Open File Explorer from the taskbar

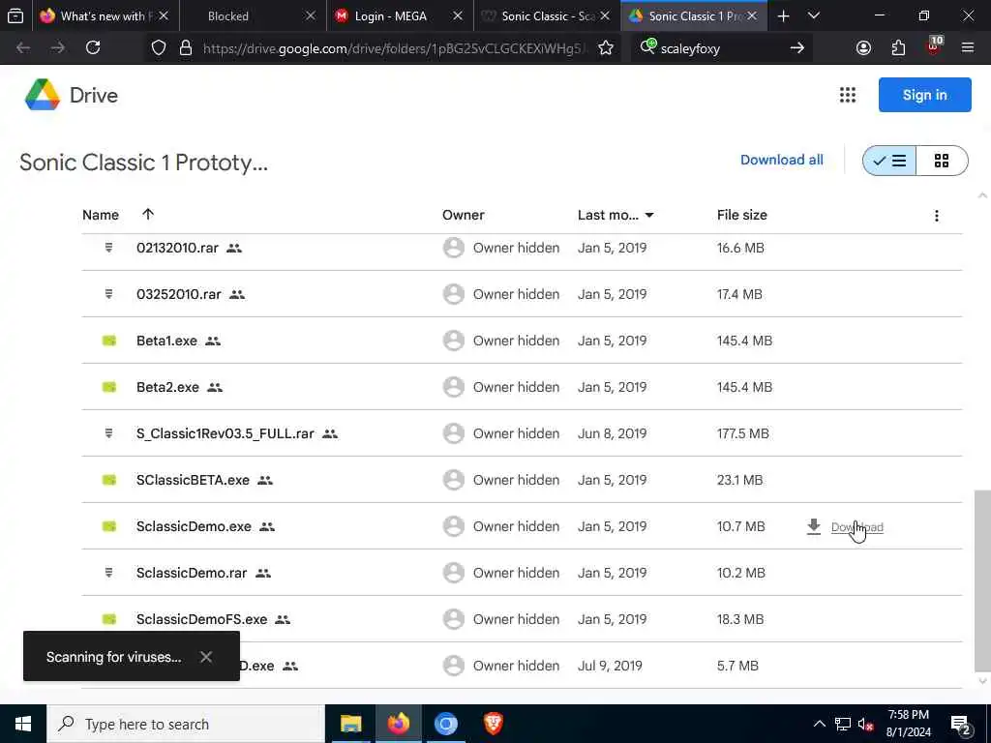click(350, 724)
